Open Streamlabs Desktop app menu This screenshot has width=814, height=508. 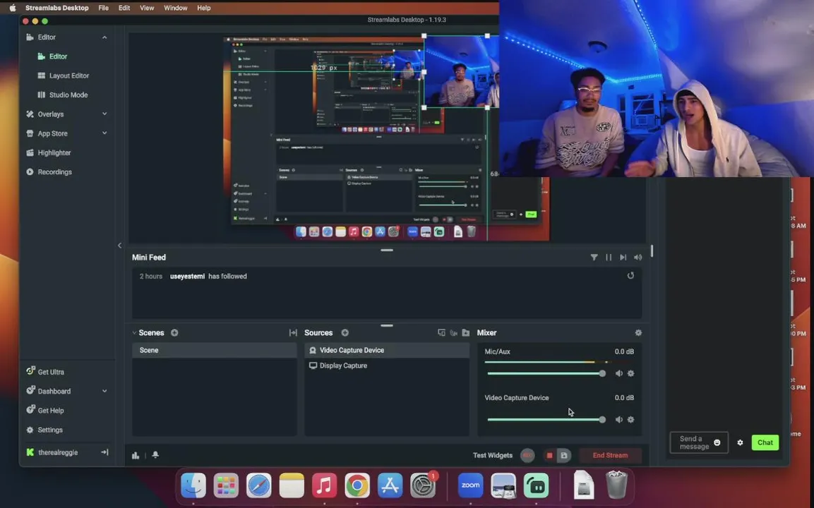[56, 8]
